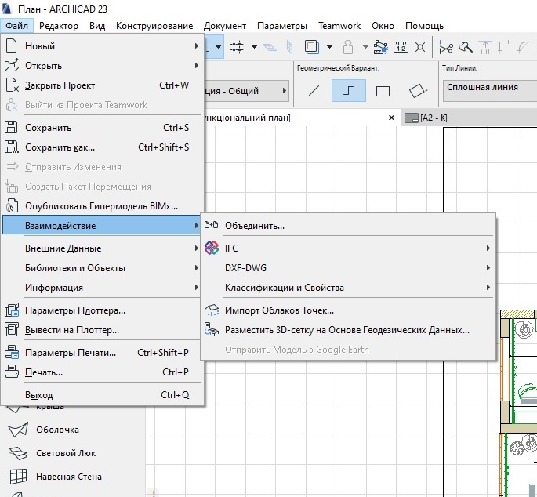Open Параметры Плоттера... dialog

point(102,310)
